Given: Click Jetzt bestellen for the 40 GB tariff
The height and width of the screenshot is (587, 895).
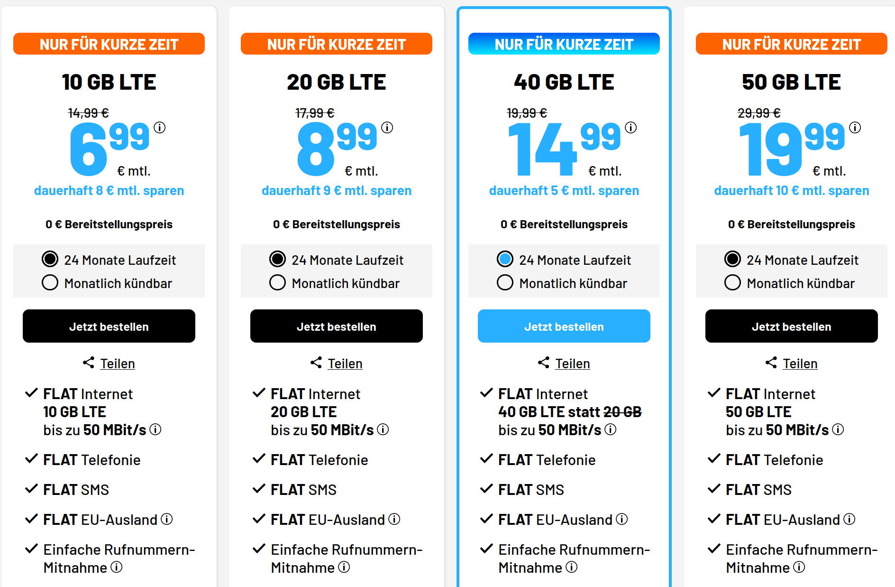Looking at the screenshot, I should pos(564,326).
